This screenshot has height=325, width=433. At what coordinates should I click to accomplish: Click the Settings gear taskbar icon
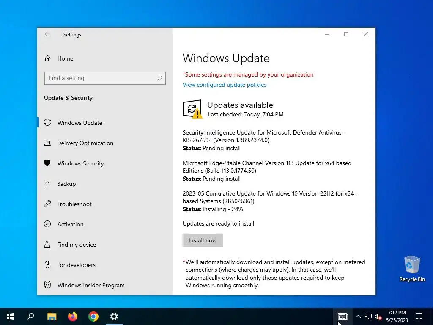tap(114, 317)
